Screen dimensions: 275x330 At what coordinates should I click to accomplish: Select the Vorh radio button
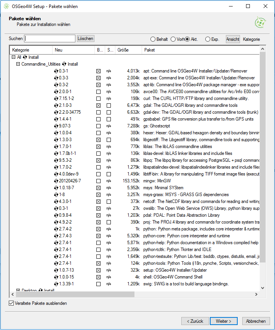pyautogui.click(x=173, y=39)
